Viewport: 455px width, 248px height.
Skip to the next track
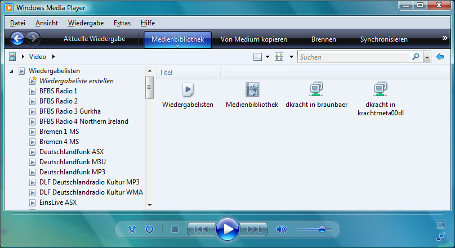tap(254, 229)
